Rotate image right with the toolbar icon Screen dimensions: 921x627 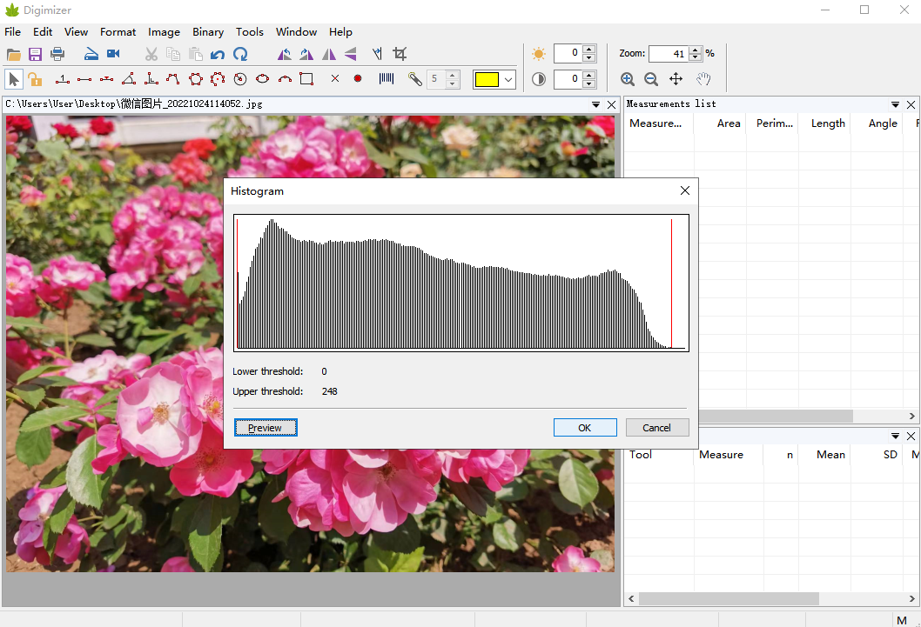tap(306, 55)
